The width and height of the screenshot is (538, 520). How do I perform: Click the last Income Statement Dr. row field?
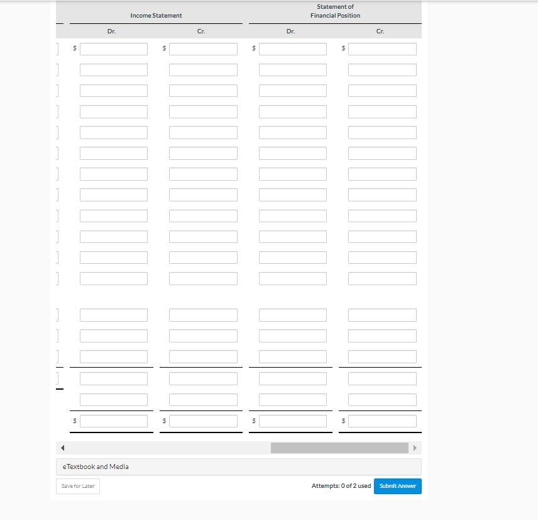(x=113, y=399)
